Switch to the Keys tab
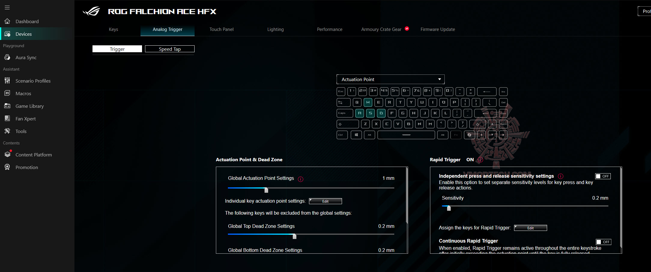Screen dimensions: 651x272 point(114,29)
